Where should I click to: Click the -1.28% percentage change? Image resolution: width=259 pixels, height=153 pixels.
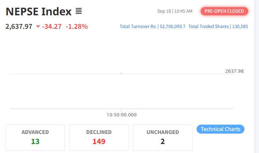click(x=77, y=26)
